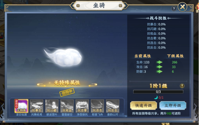Close the 坐骑 panel with X
The width and height of the screenshot is (199, 125).
[182, 7]
